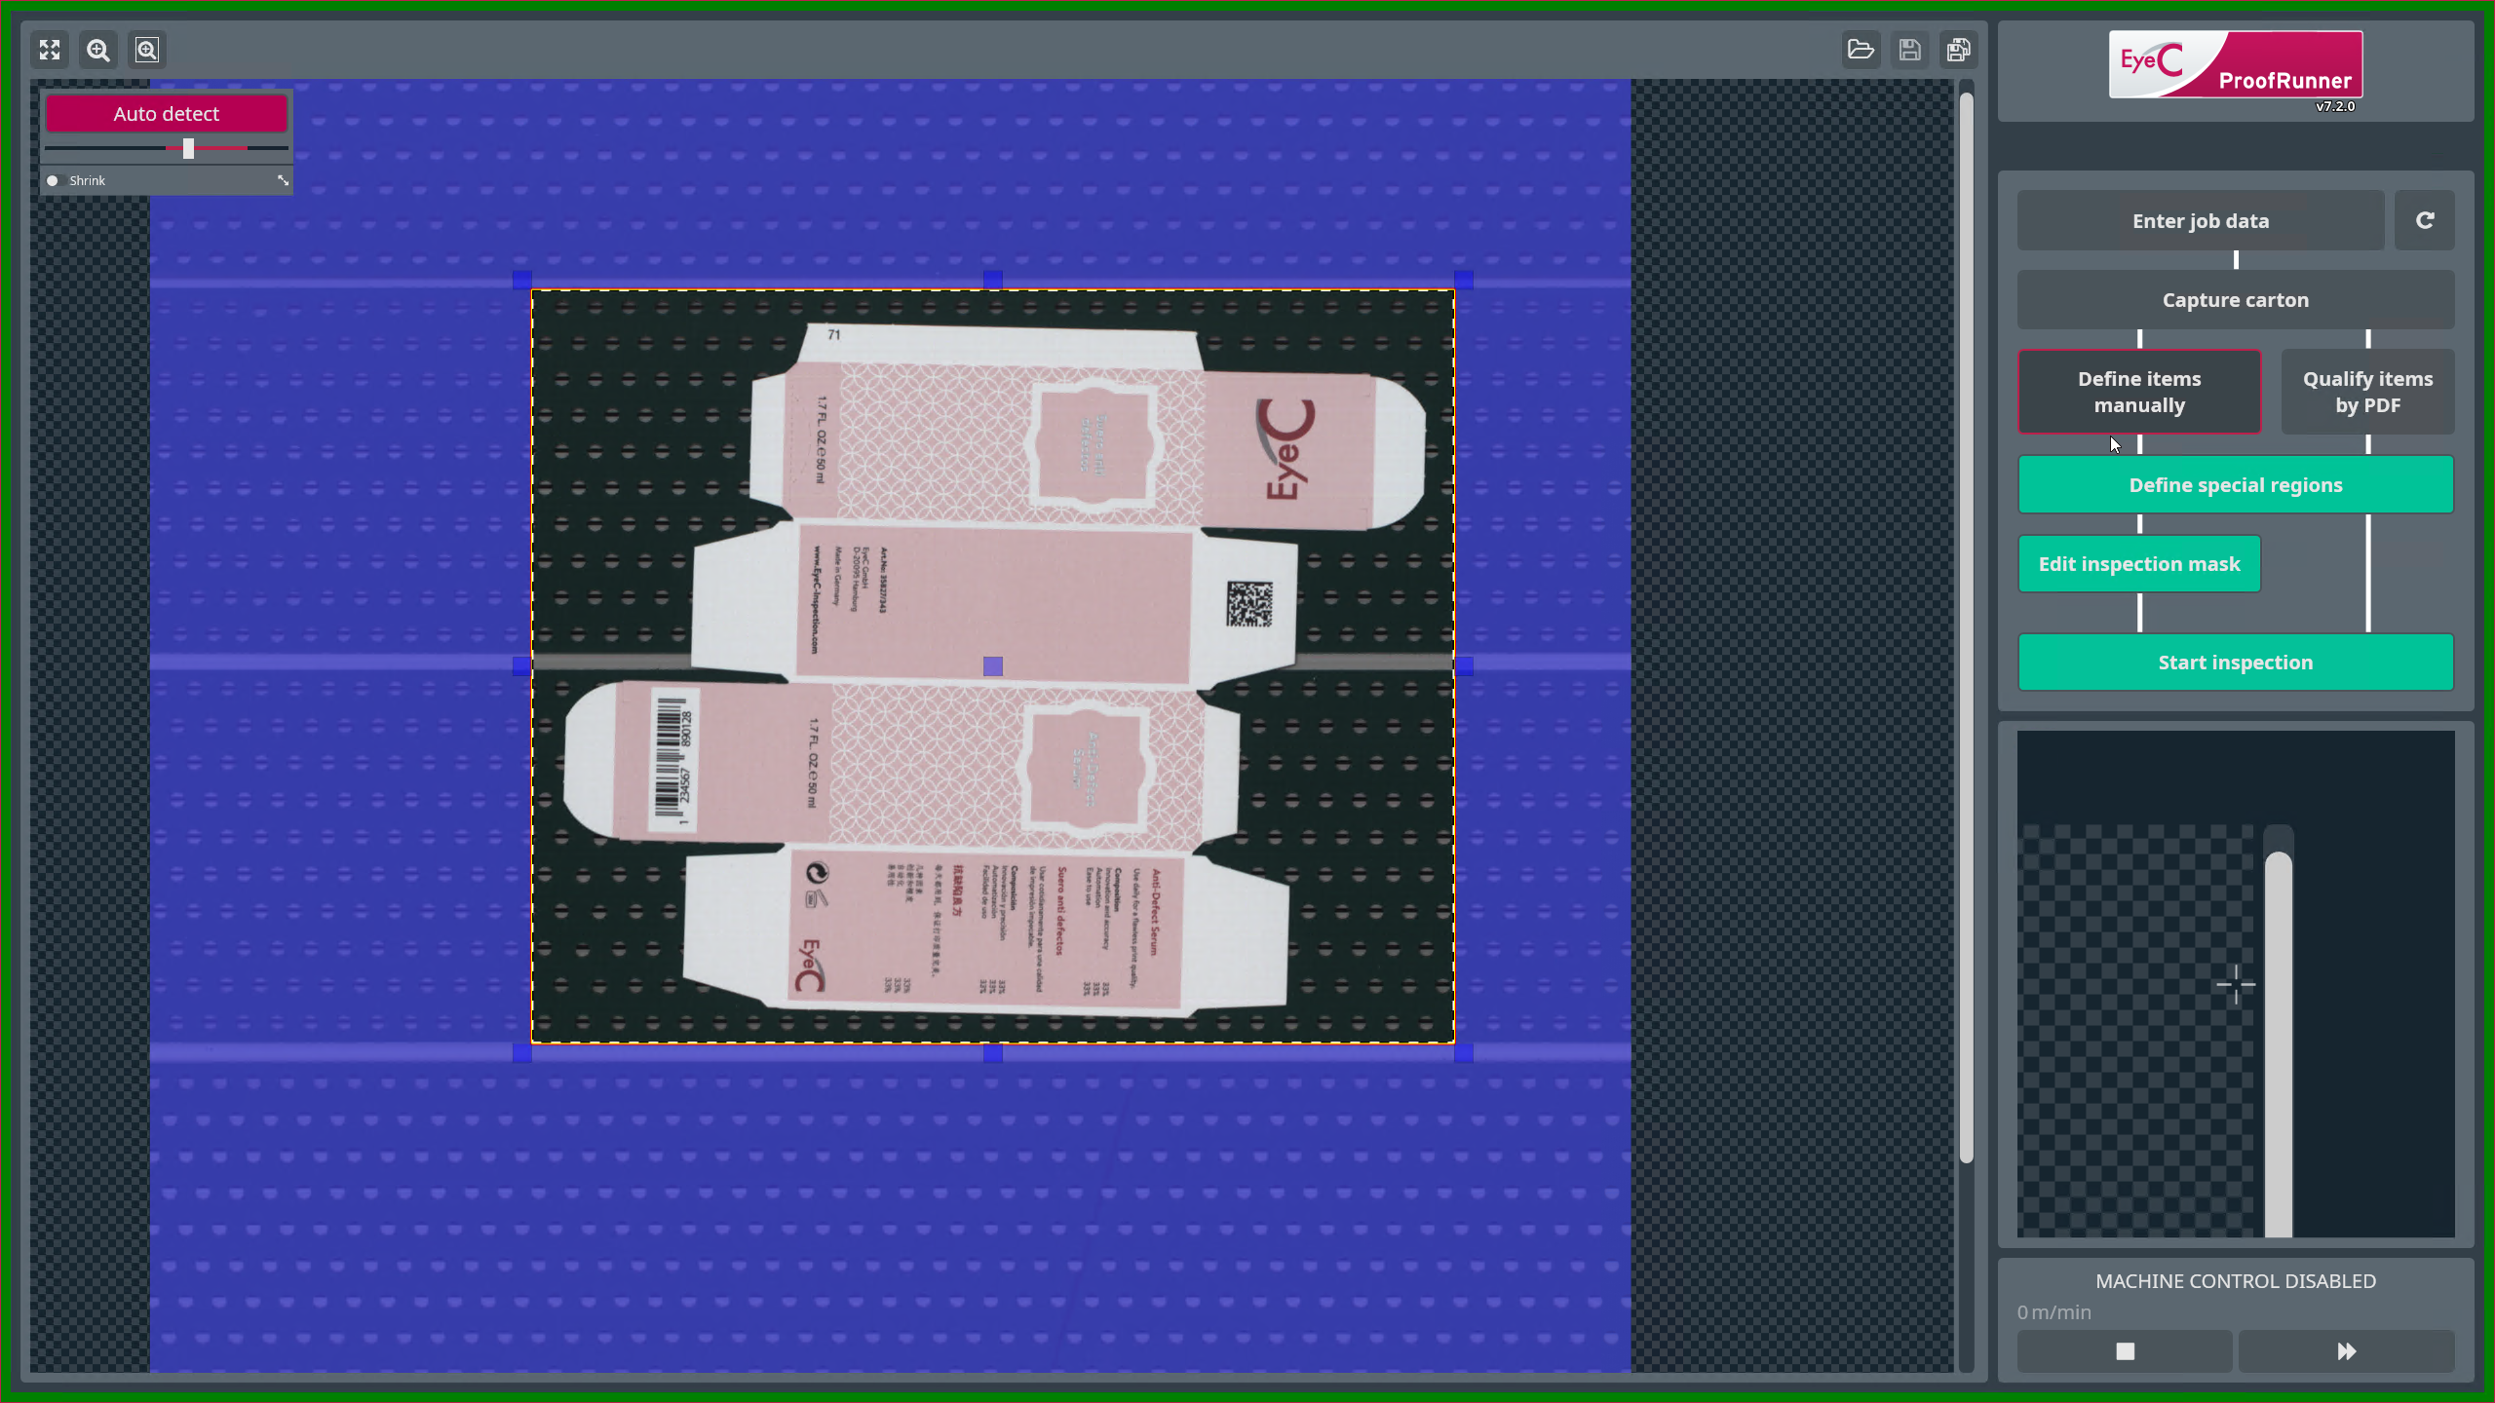Open the Enter job data step

2201,221
